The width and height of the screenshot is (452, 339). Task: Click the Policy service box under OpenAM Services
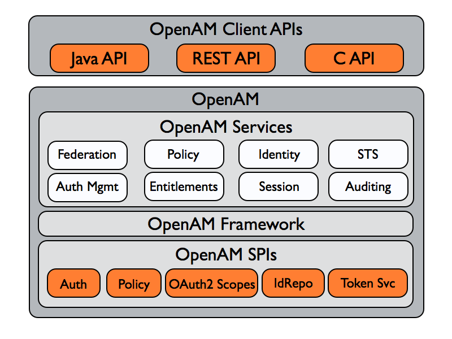click(184, 154)
